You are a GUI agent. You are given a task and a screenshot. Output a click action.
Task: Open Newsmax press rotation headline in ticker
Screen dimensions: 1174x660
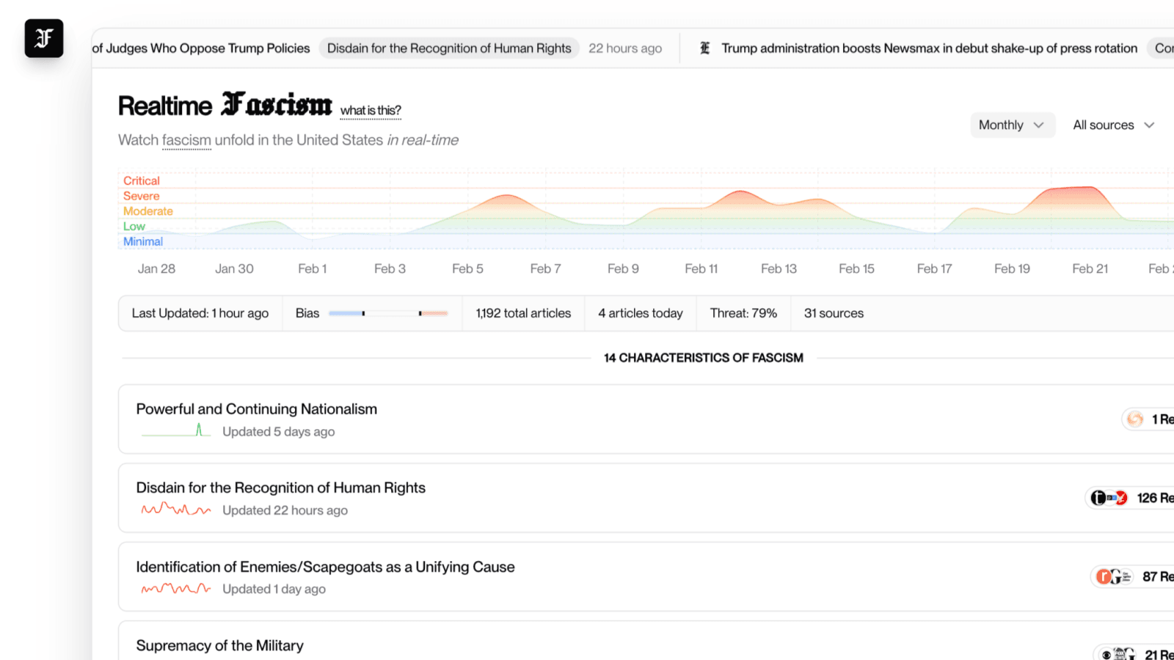coord(929,48)
